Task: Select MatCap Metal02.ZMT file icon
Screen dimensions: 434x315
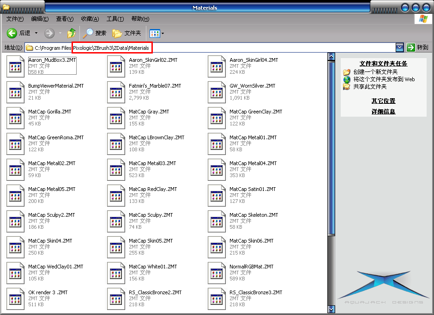Action: (15, 170)
